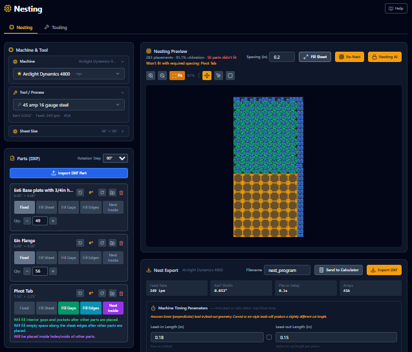This screenshot has height=352, width=412.
Task: Click Fill Sheet button in preview header
Action: coord(315,57)
